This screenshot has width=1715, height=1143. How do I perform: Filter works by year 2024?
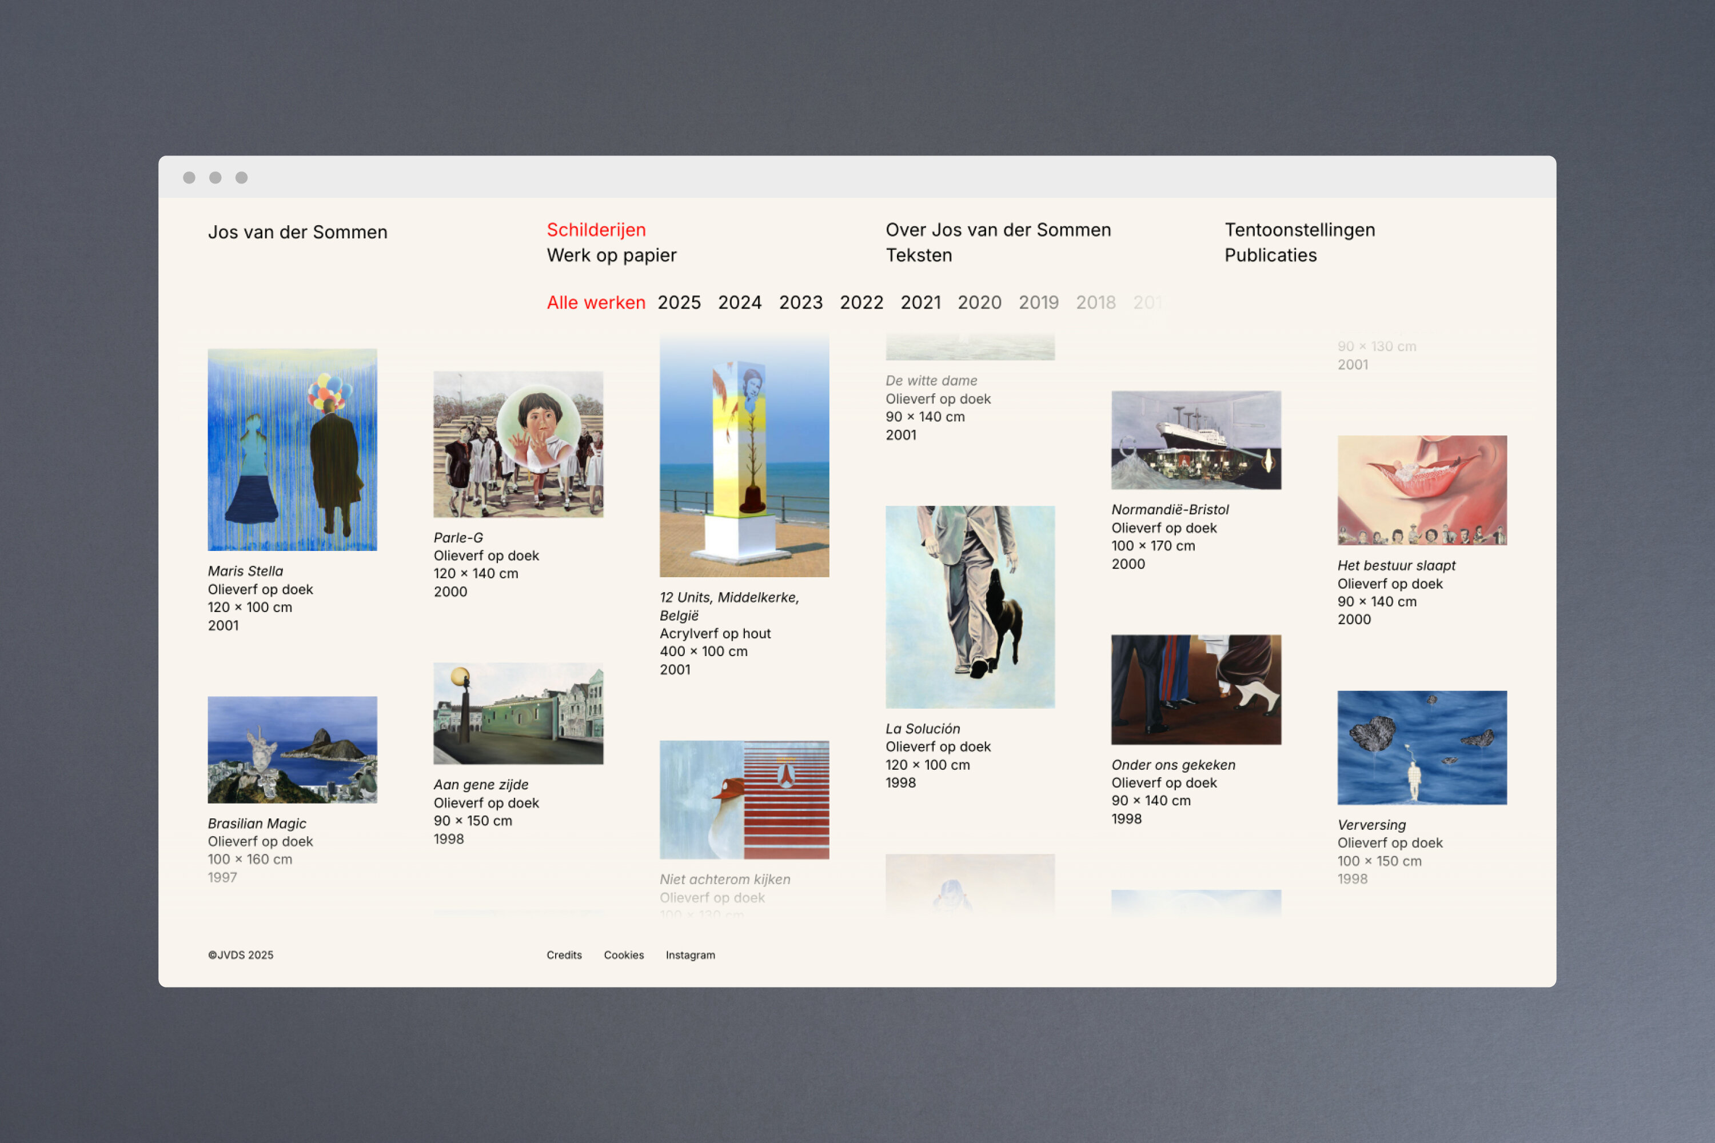tap(739, 302)
